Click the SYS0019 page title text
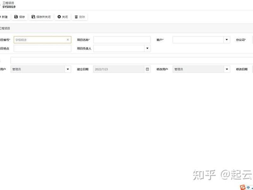Screen dimensions: 253x190 [x=9, y=7]
